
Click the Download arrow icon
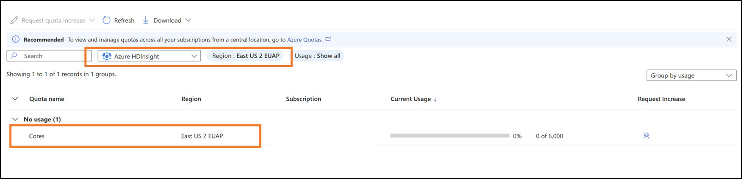[145, 20]
